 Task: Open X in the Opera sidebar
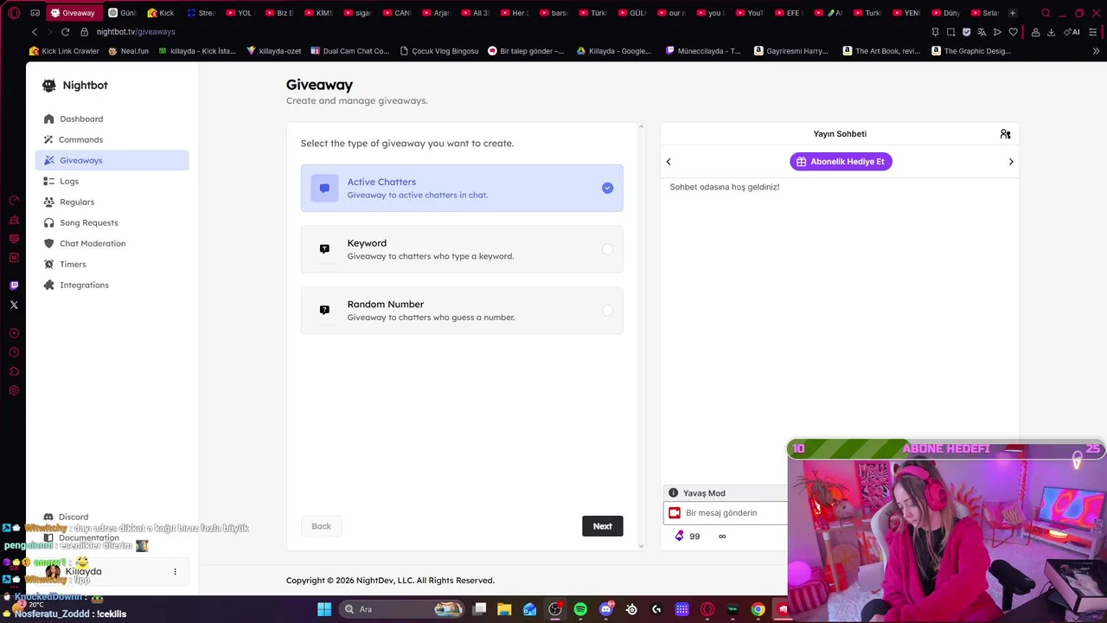pos(14,305)
